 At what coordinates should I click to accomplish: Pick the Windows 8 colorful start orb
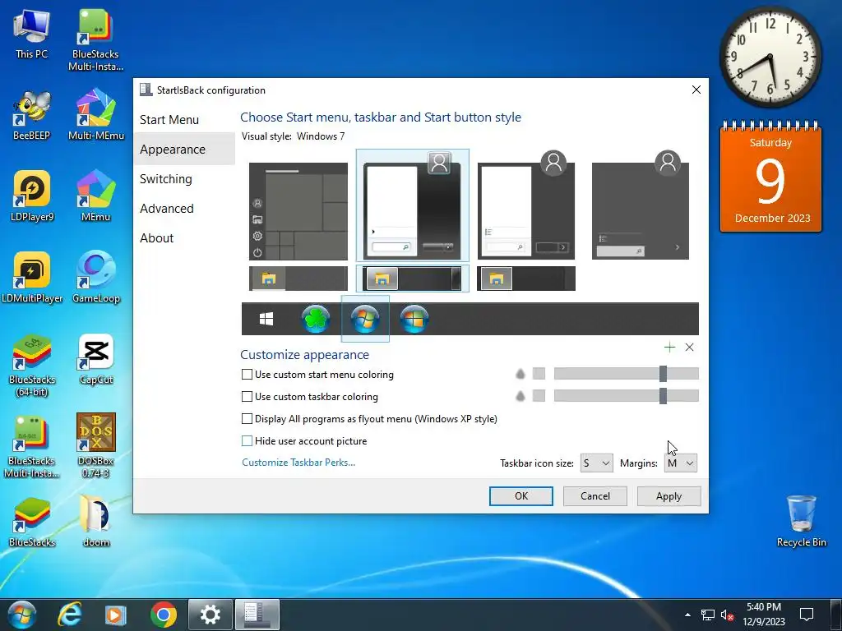(414, 320)
